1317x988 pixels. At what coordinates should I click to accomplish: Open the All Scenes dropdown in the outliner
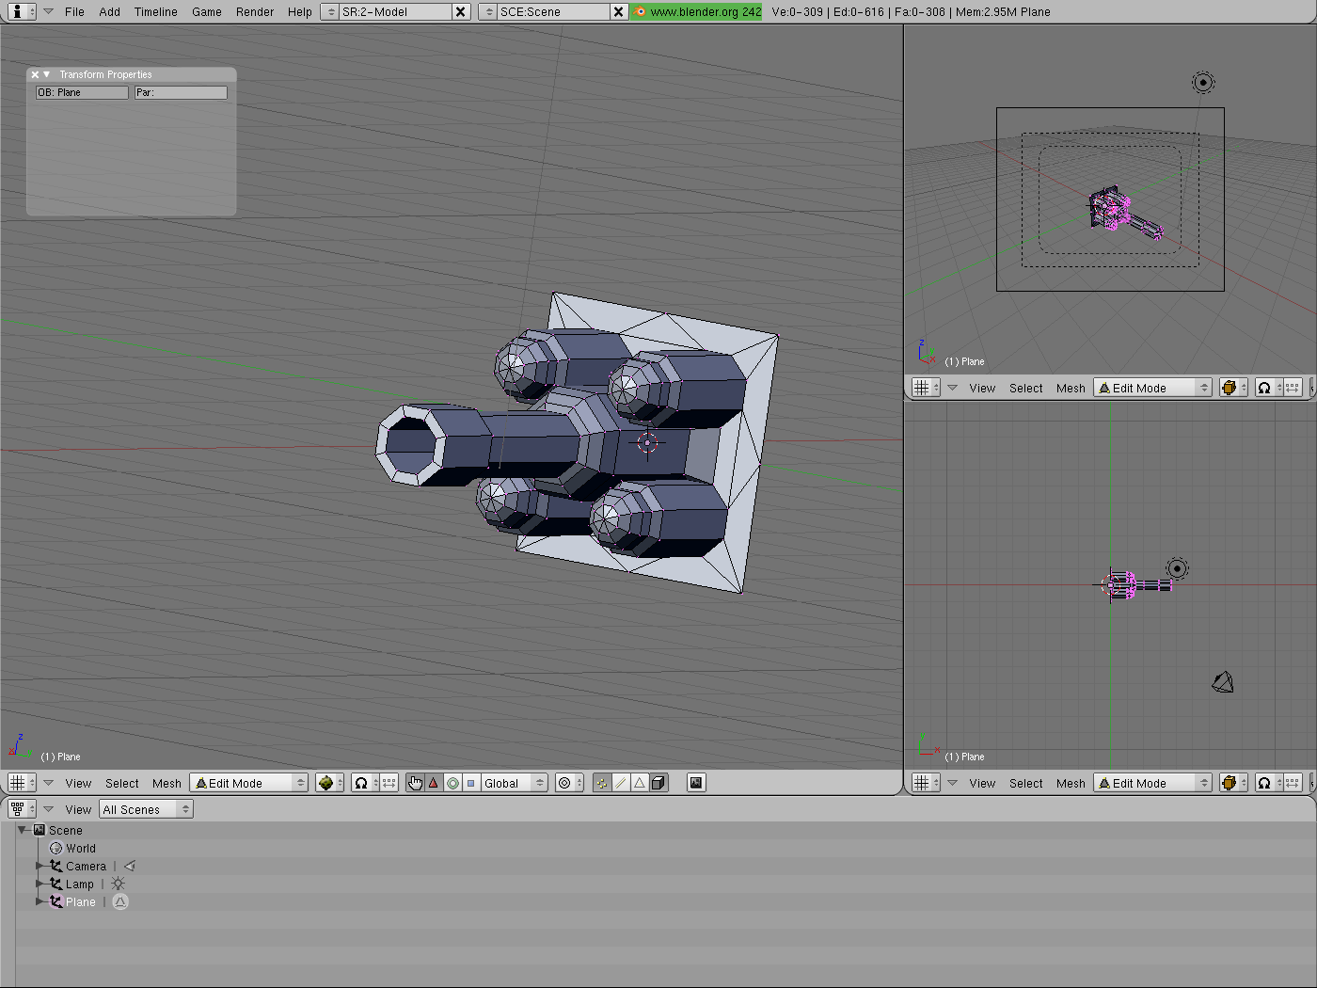146,809
